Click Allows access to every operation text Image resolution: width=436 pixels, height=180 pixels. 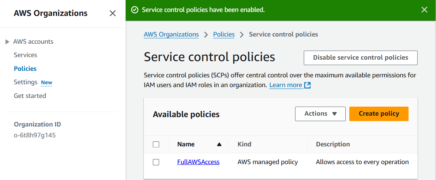point(362,162)
